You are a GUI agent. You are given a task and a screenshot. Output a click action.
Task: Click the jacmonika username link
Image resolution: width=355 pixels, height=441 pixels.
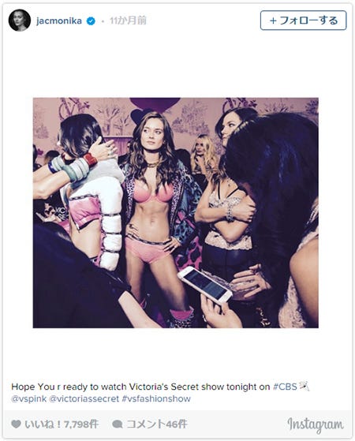click(59, 21)
